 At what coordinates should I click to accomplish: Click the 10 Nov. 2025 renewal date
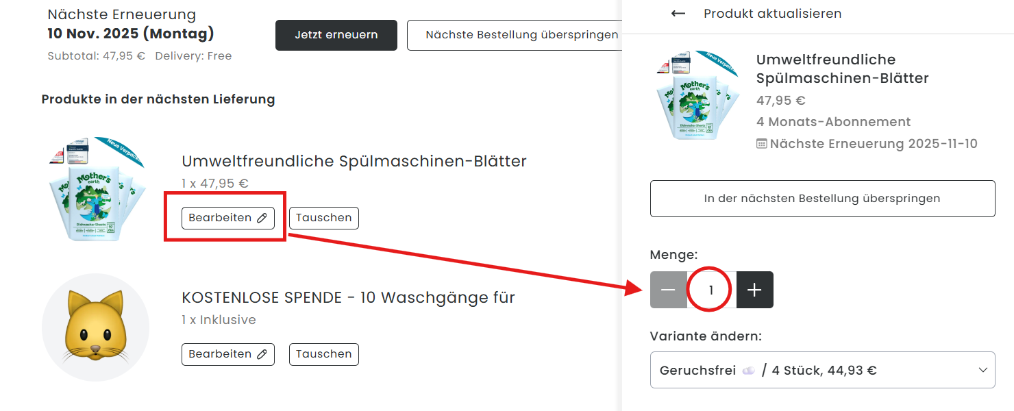point(130,33)
